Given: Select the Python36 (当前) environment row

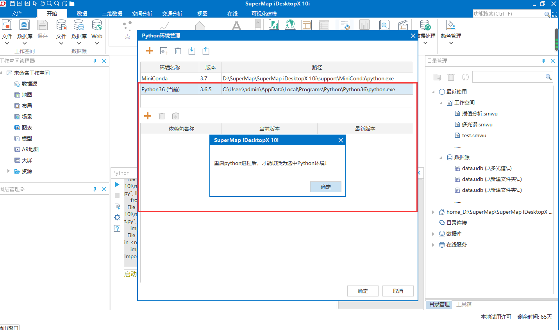Looking at the screenshot, I should tap(277, 89).
